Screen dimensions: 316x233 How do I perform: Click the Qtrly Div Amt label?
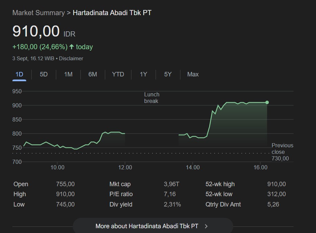(223, 204)
